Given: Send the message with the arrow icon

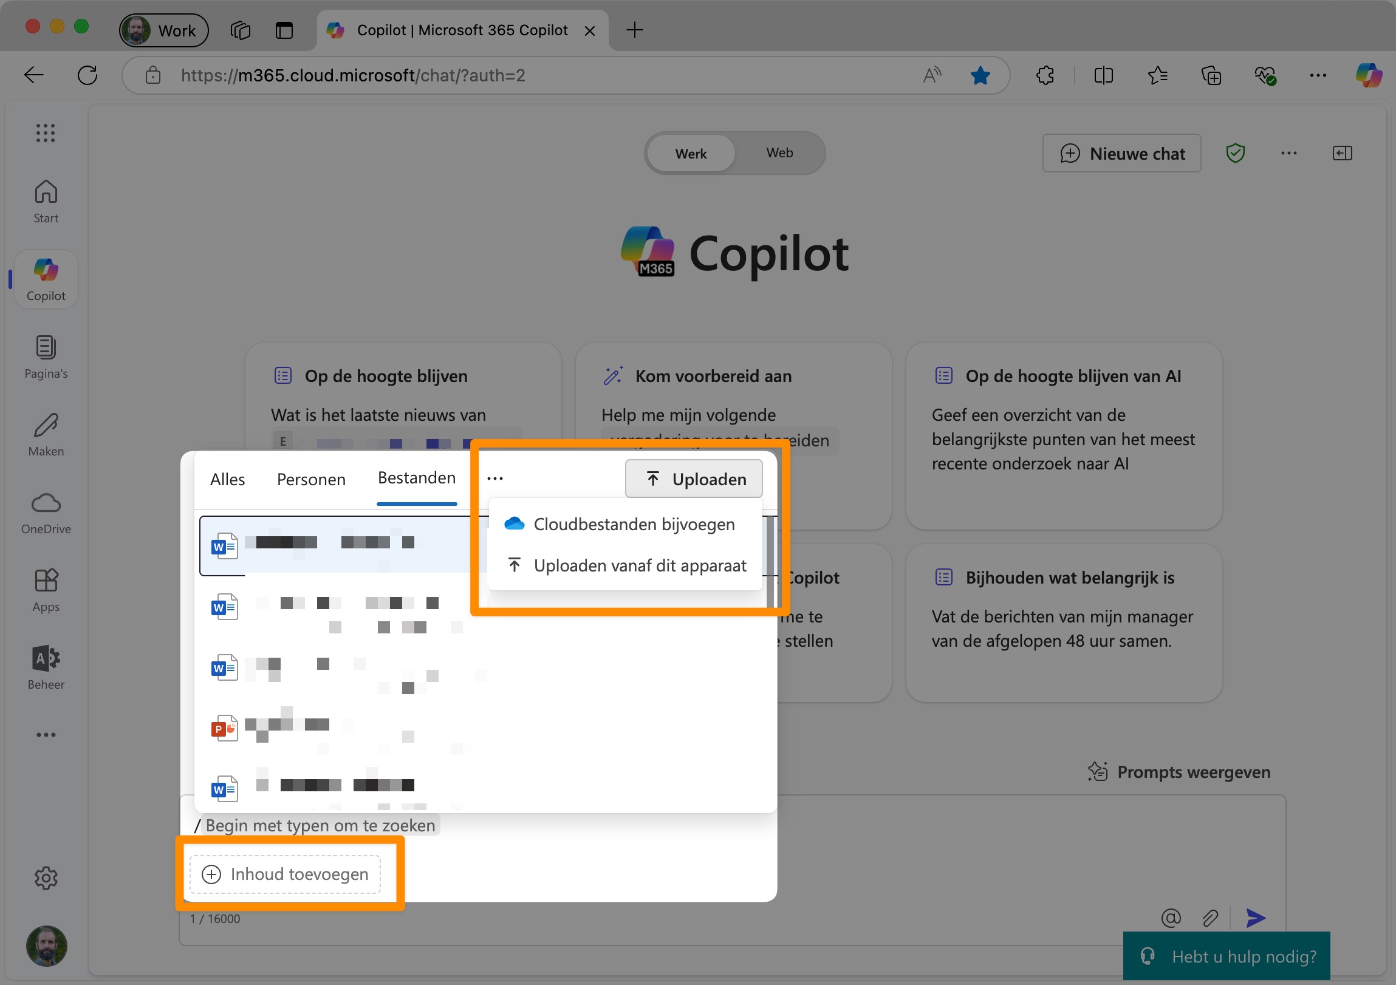Looking at the screenshot, I should click(1256, 918).
